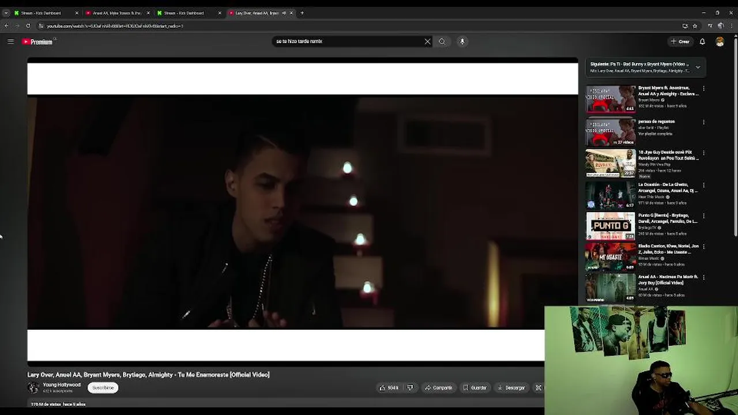Click the page vertical scrollbar
The width and height of the screenshot is (738, 415).
(736, 138)
